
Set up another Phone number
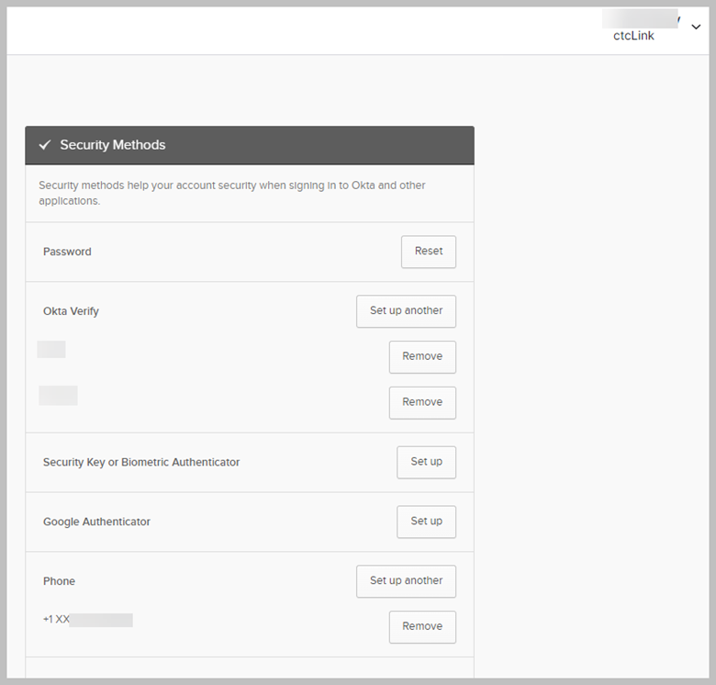click(x=406, y=581)
